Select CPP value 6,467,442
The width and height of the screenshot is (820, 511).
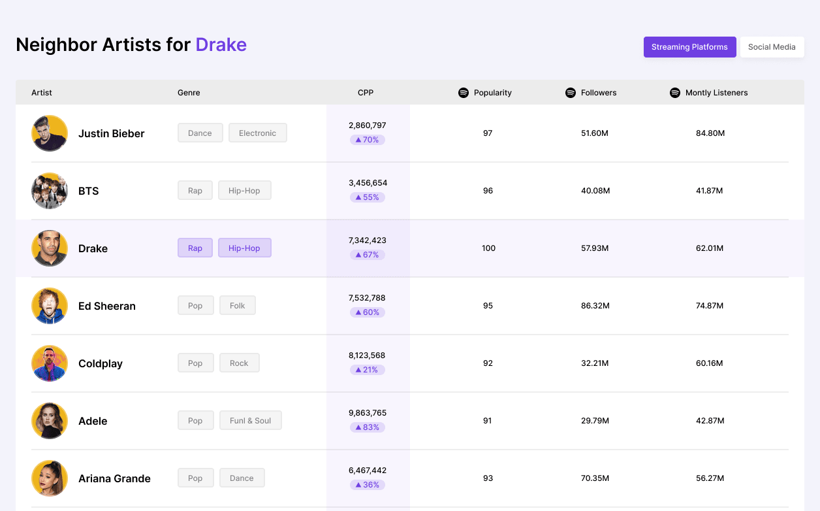coord(368,470)
